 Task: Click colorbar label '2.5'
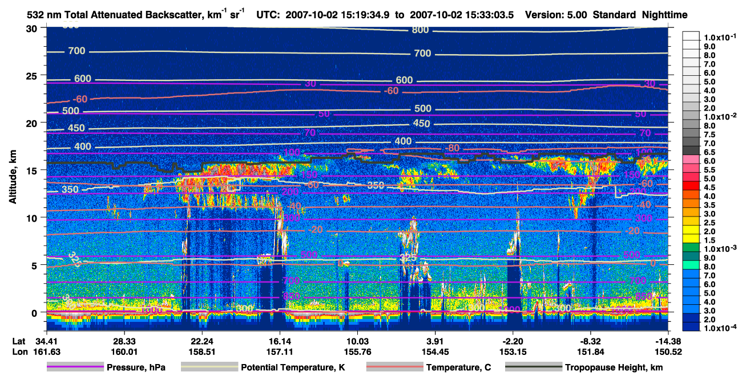[x=710, y=223]
